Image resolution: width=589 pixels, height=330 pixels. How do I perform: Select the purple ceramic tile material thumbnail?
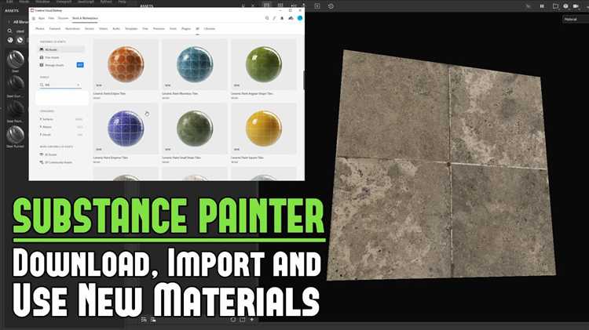pos(126,129)
